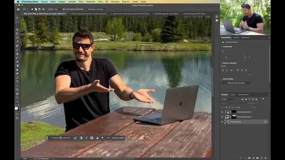
Task: Open the Properties panel menu
Action: coord(269,37)
